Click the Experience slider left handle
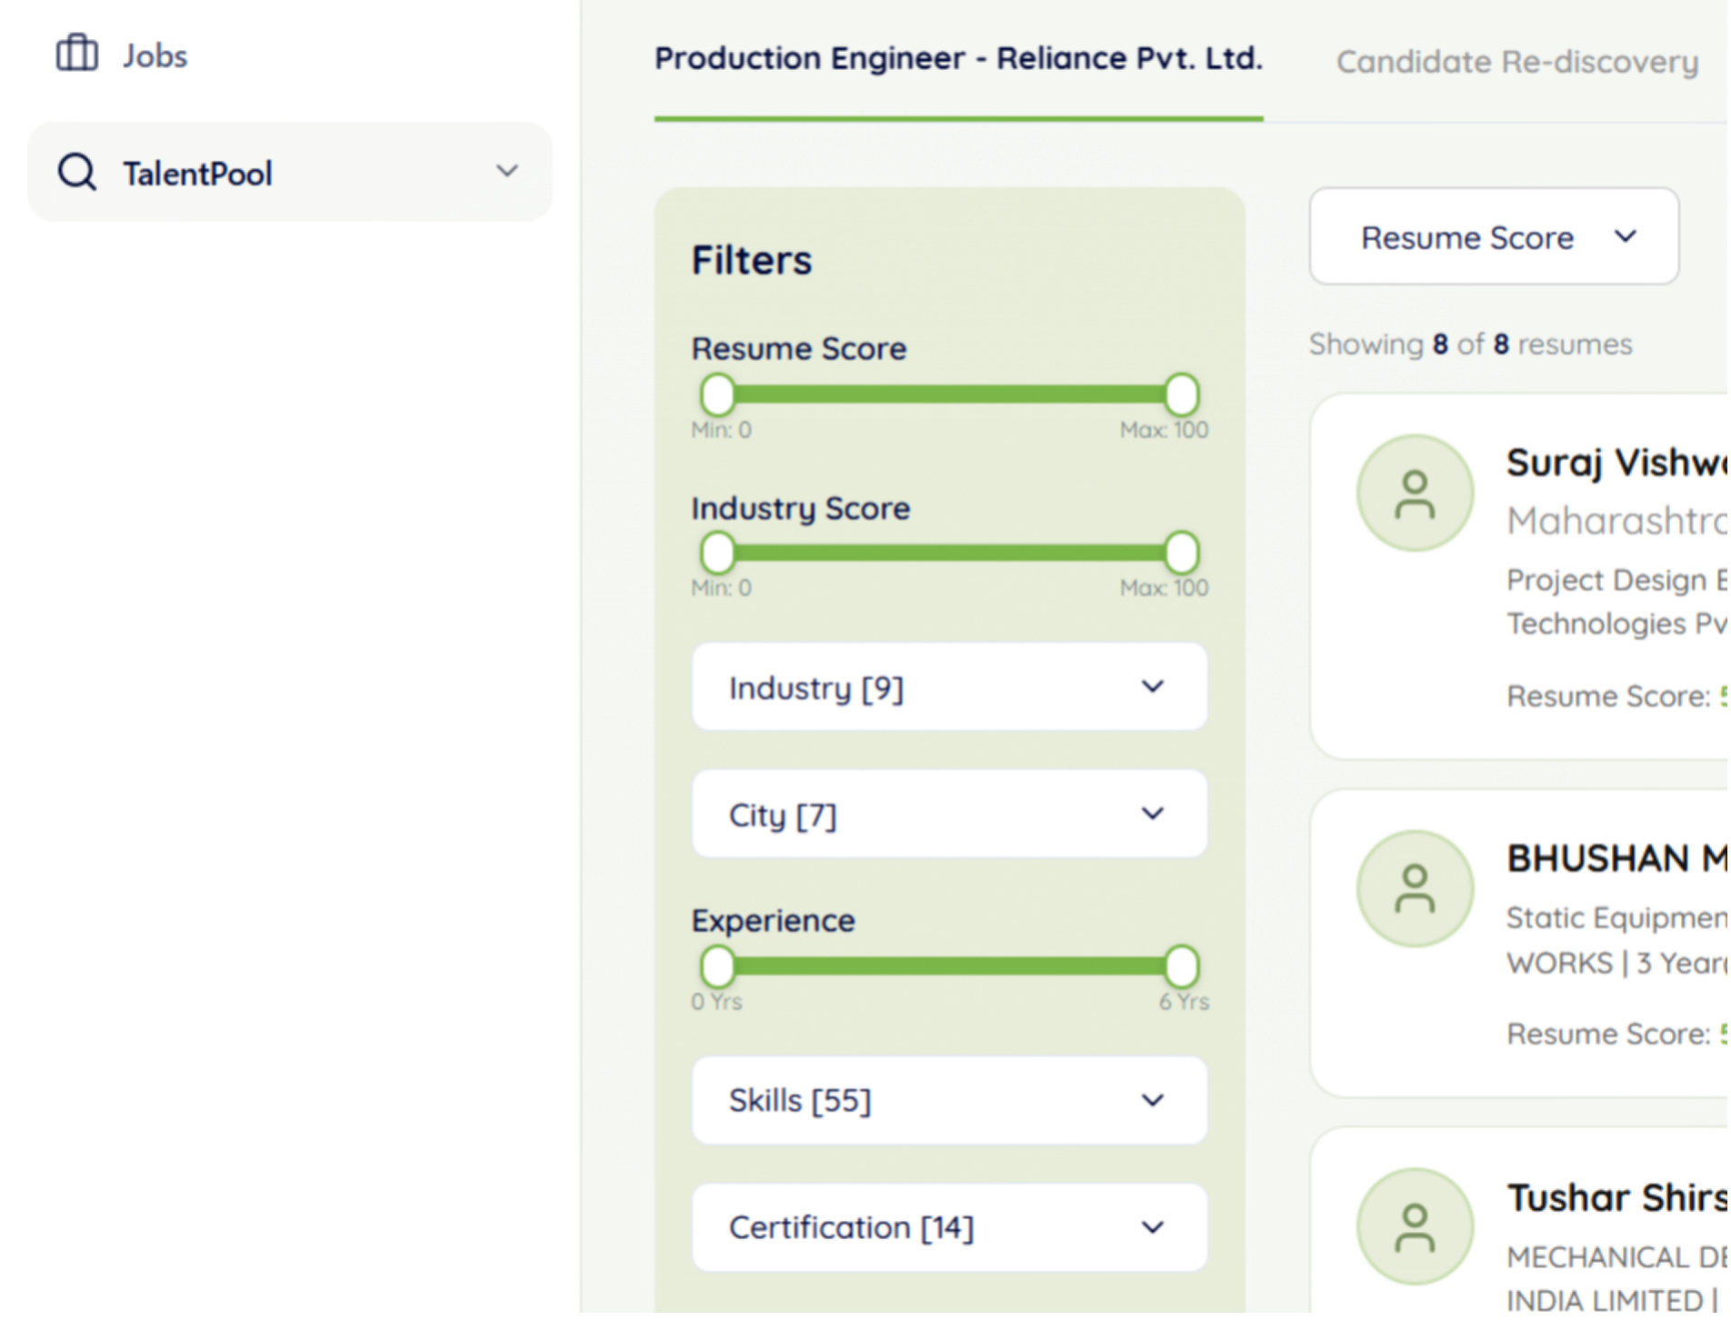The width and height of the screenshot is (1731, 1320). coord(717,967)
